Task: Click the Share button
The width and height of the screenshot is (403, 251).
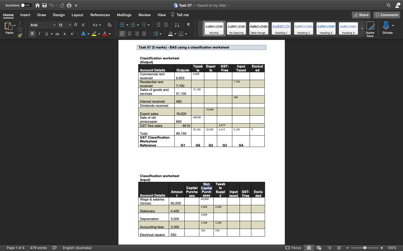Action: pos(361,15)
